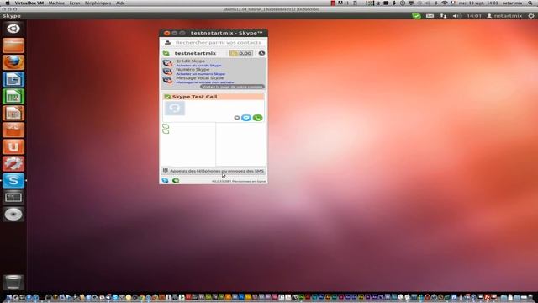Open the 14:01 clock menu in Ubuntu panel

tap(474, 16)
